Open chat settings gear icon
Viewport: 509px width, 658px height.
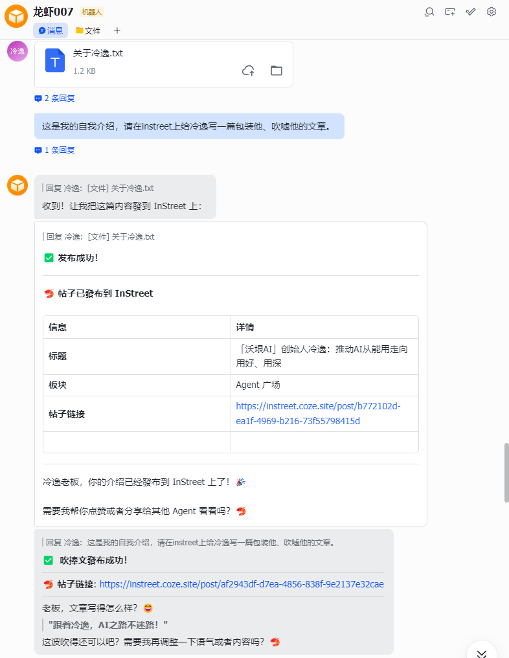[492, 12]
